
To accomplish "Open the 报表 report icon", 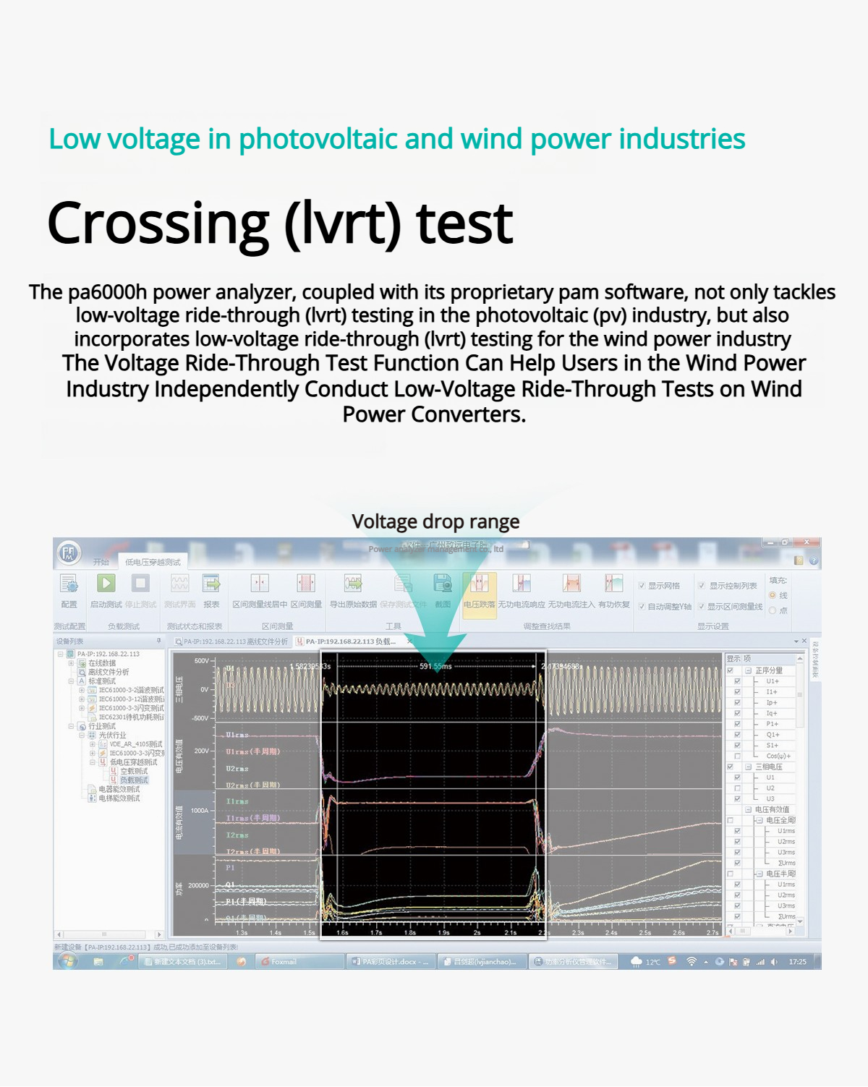I will pyautogui.click(x=211, y=584).
